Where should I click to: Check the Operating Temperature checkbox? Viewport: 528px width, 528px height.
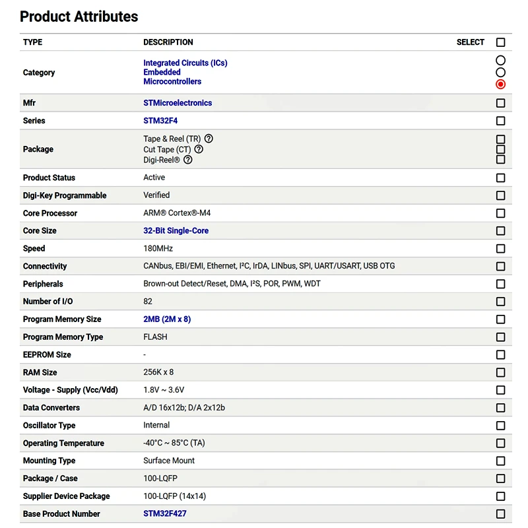tap(501, 443)
